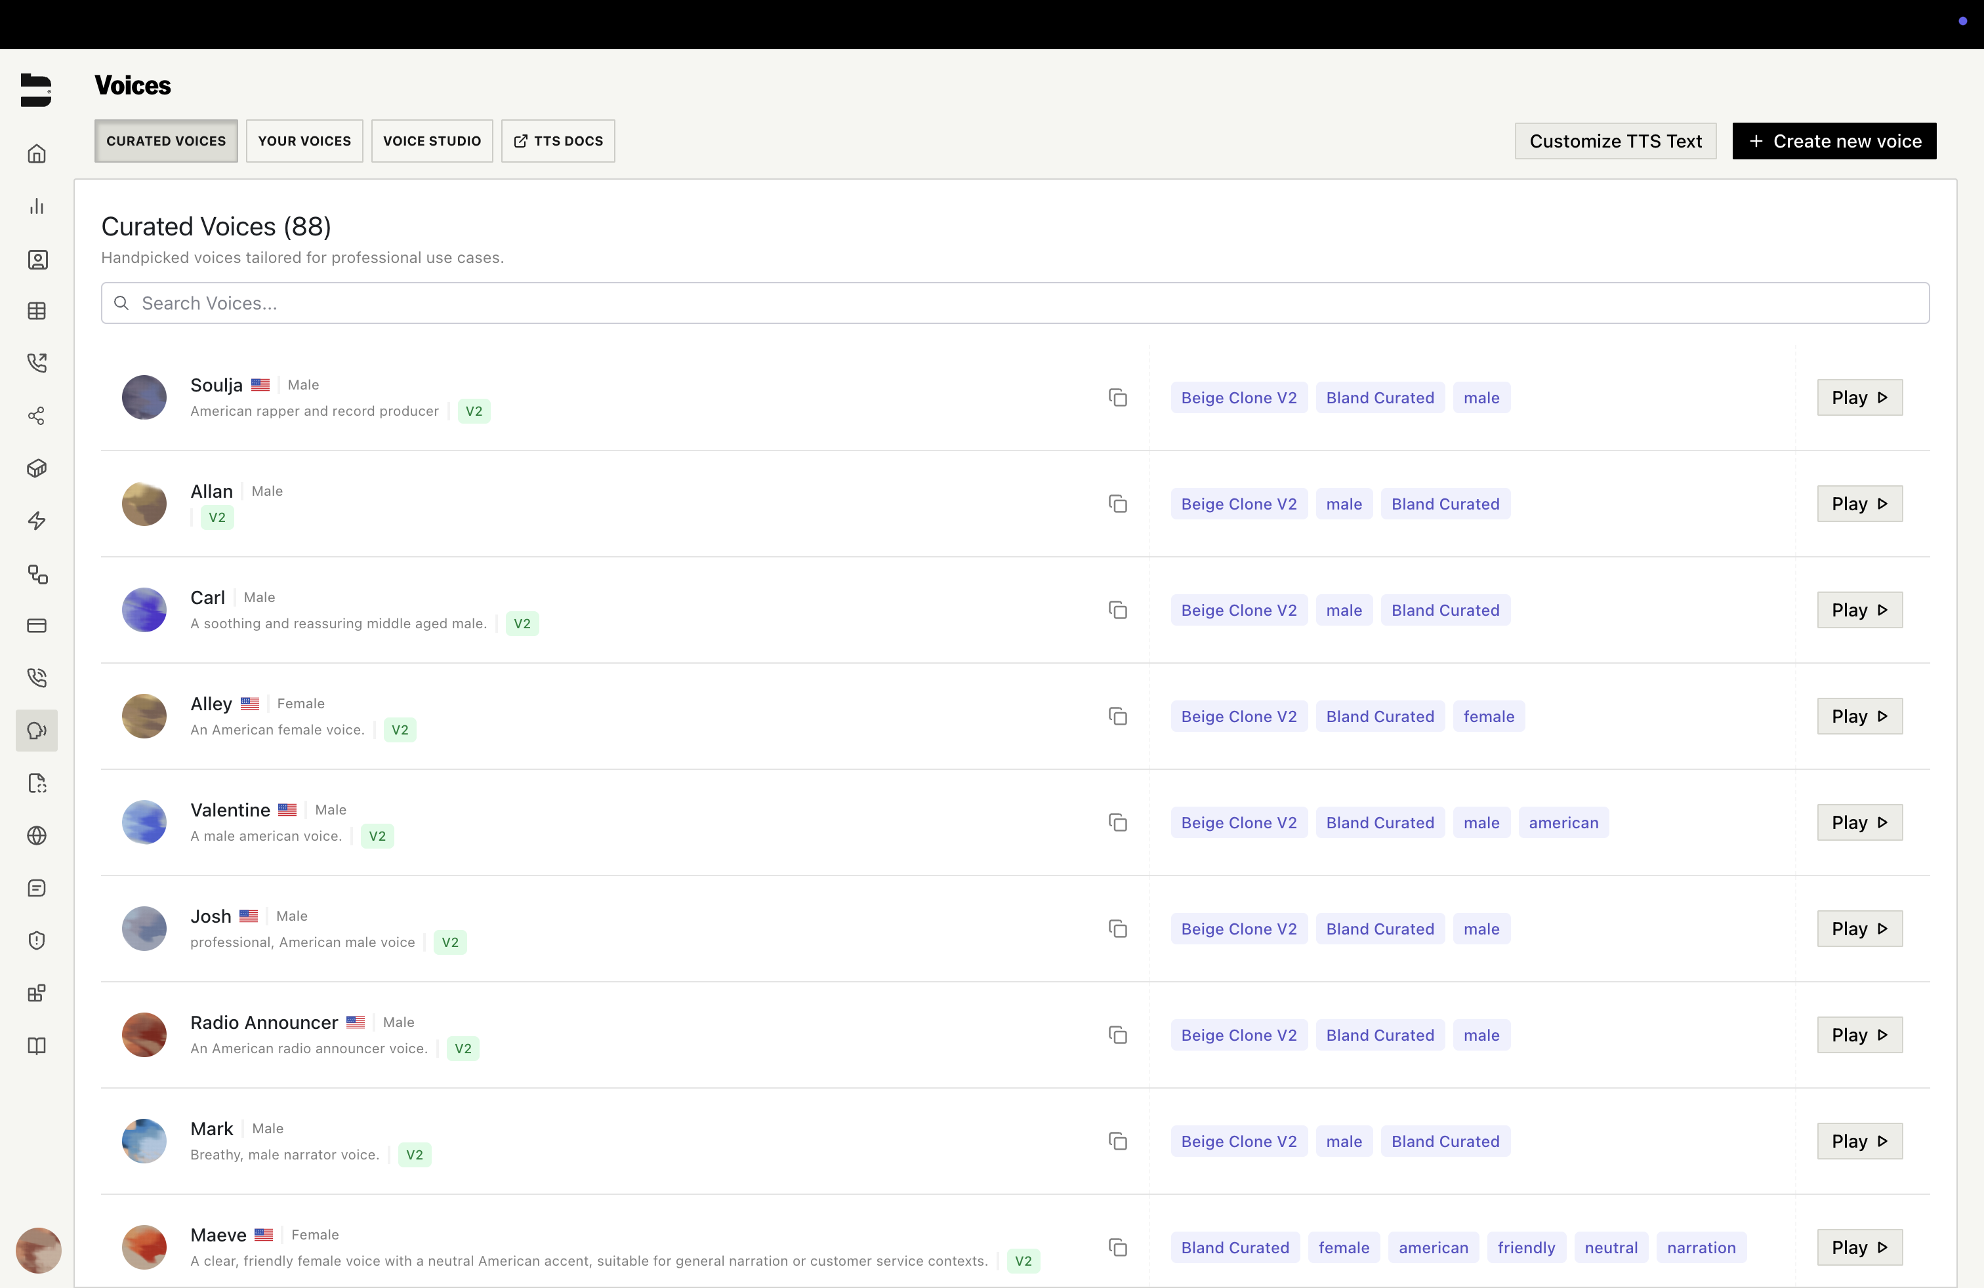
Task: Open TTS Docs external link
Action: point(558,141)
